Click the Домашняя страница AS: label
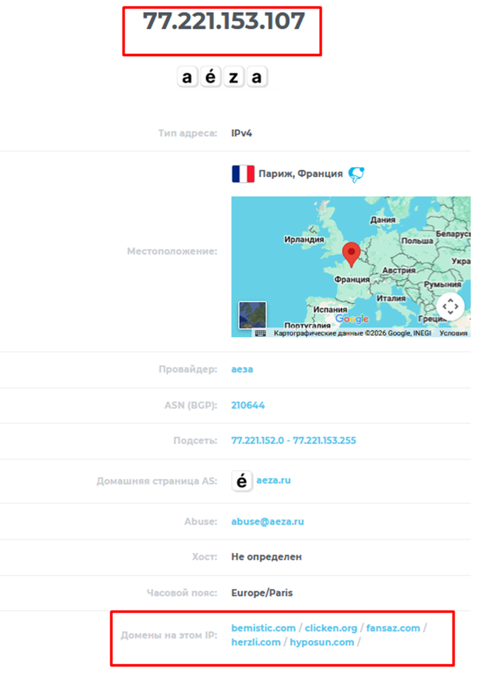Screen dimensions: 491x679 tap(157, 482)
